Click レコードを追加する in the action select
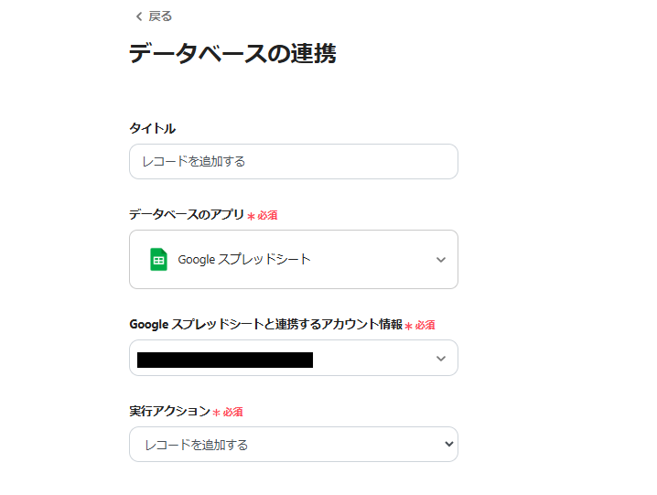657x495 pixels. [197, 445]
